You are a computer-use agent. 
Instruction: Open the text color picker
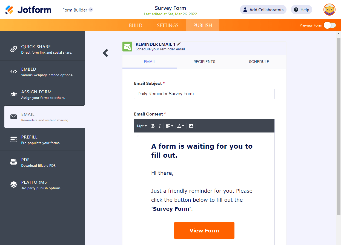(x=180, y=126)
